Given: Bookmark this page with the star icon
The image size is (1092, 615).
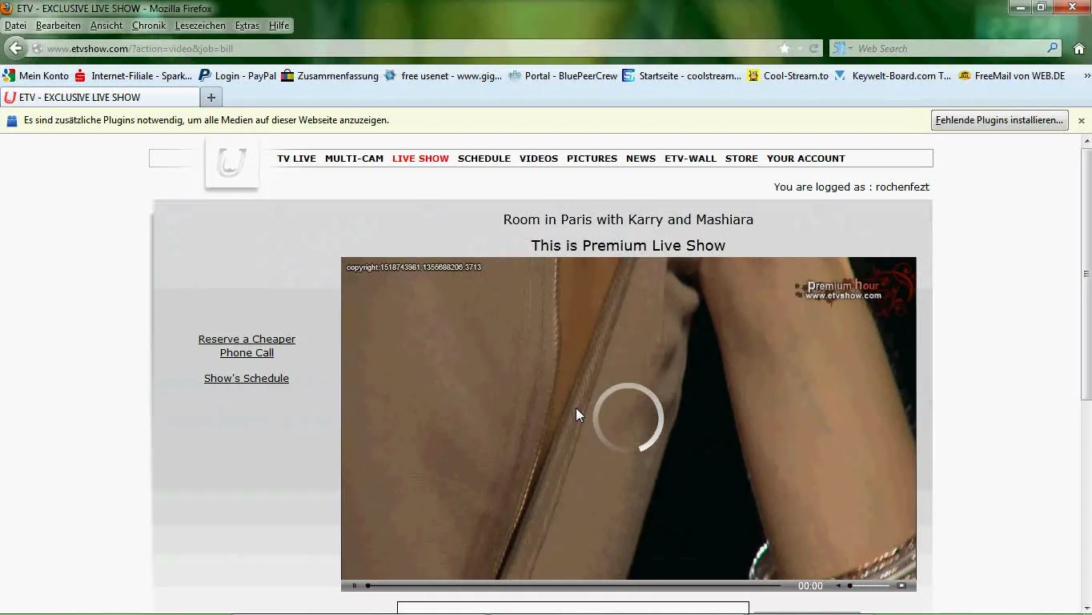Looking at the screenshot, I should (x=785, y=48).
